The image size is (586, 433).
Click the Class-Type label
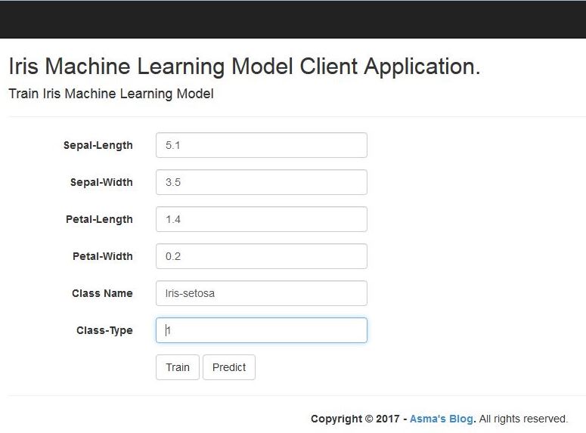click(104, 330)
